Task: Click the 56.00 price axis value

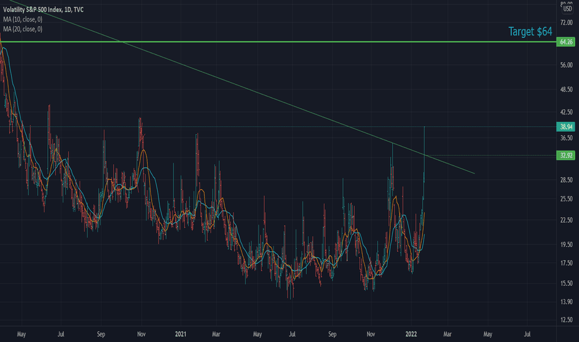Action: pyautogui.click(x=566, y=65)
